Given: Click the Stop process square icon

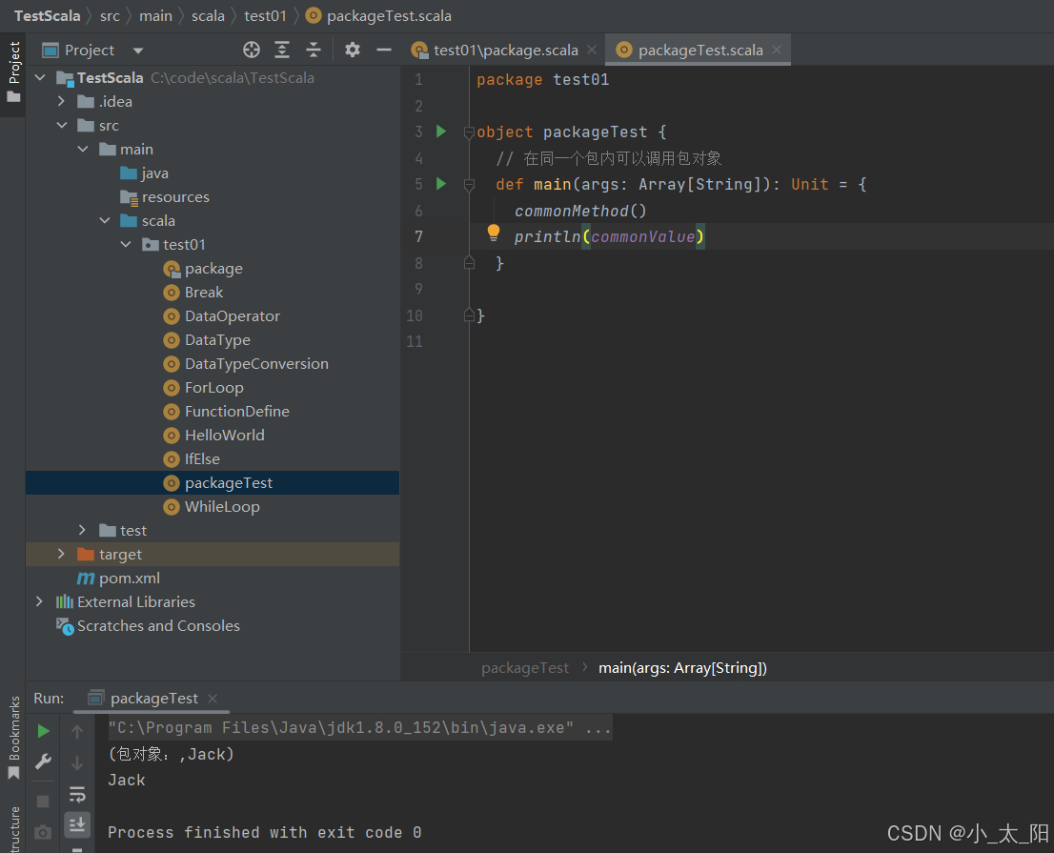Looking at the screenshot, I should 43,802.
